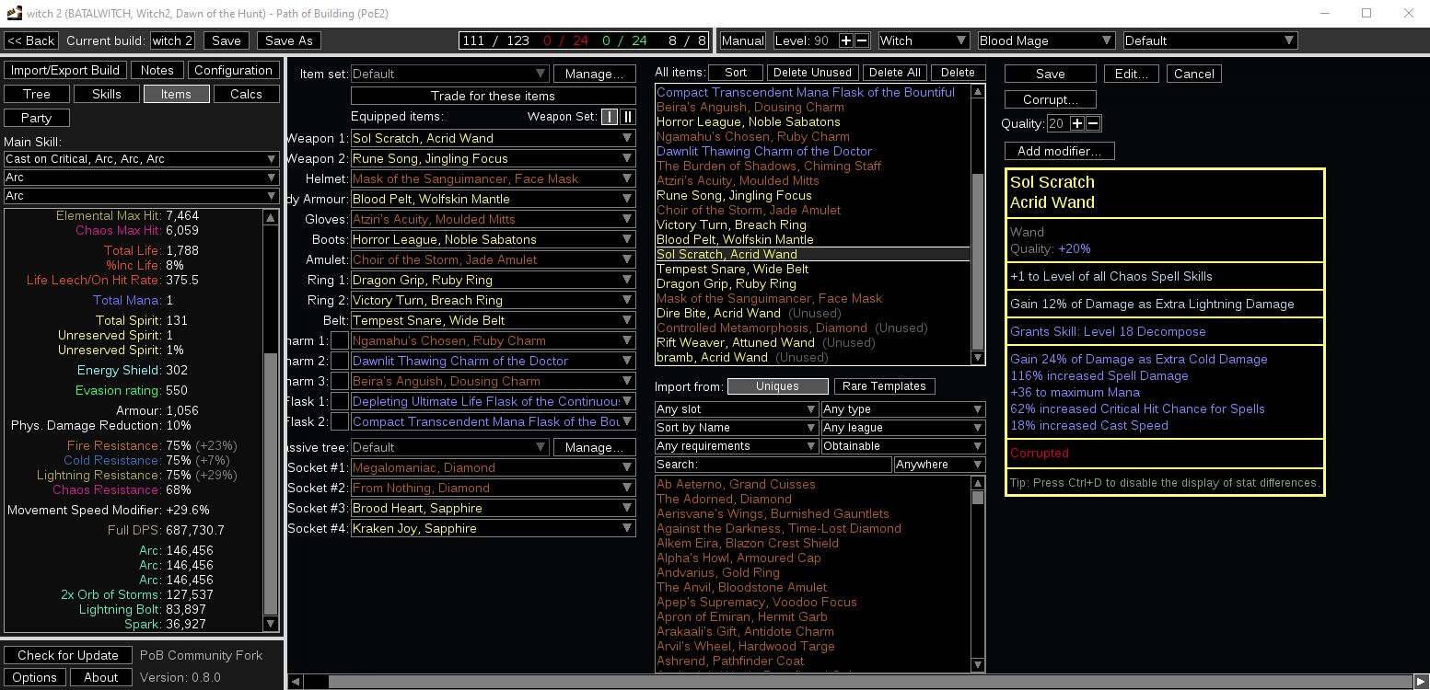Viewport: 1430px width, 690px height.
Task: Click Delete Unused items button
Action: point(813,72)
